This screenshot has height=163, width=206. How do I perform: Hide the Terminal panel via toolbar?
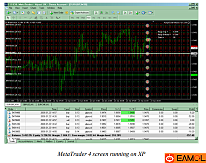(39, 13)
